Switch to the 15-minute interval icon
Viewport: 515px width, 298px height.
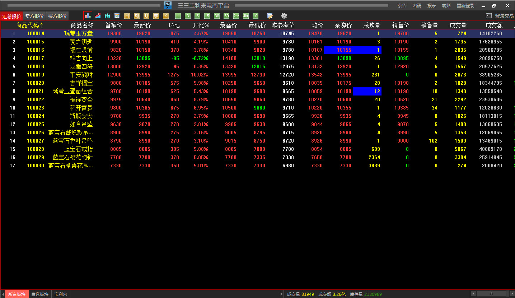[207, 16]
